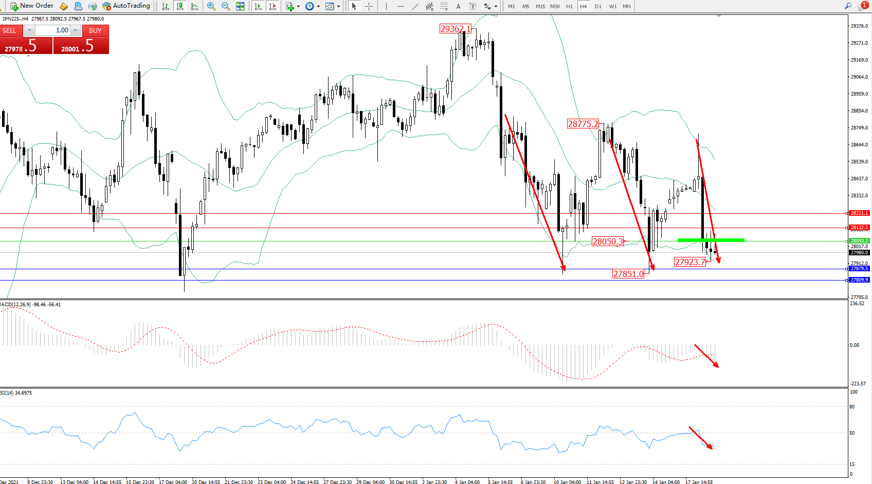Zoom in on the chart
This screenshot has height=484, width=872.
click(x=211, y=6)
